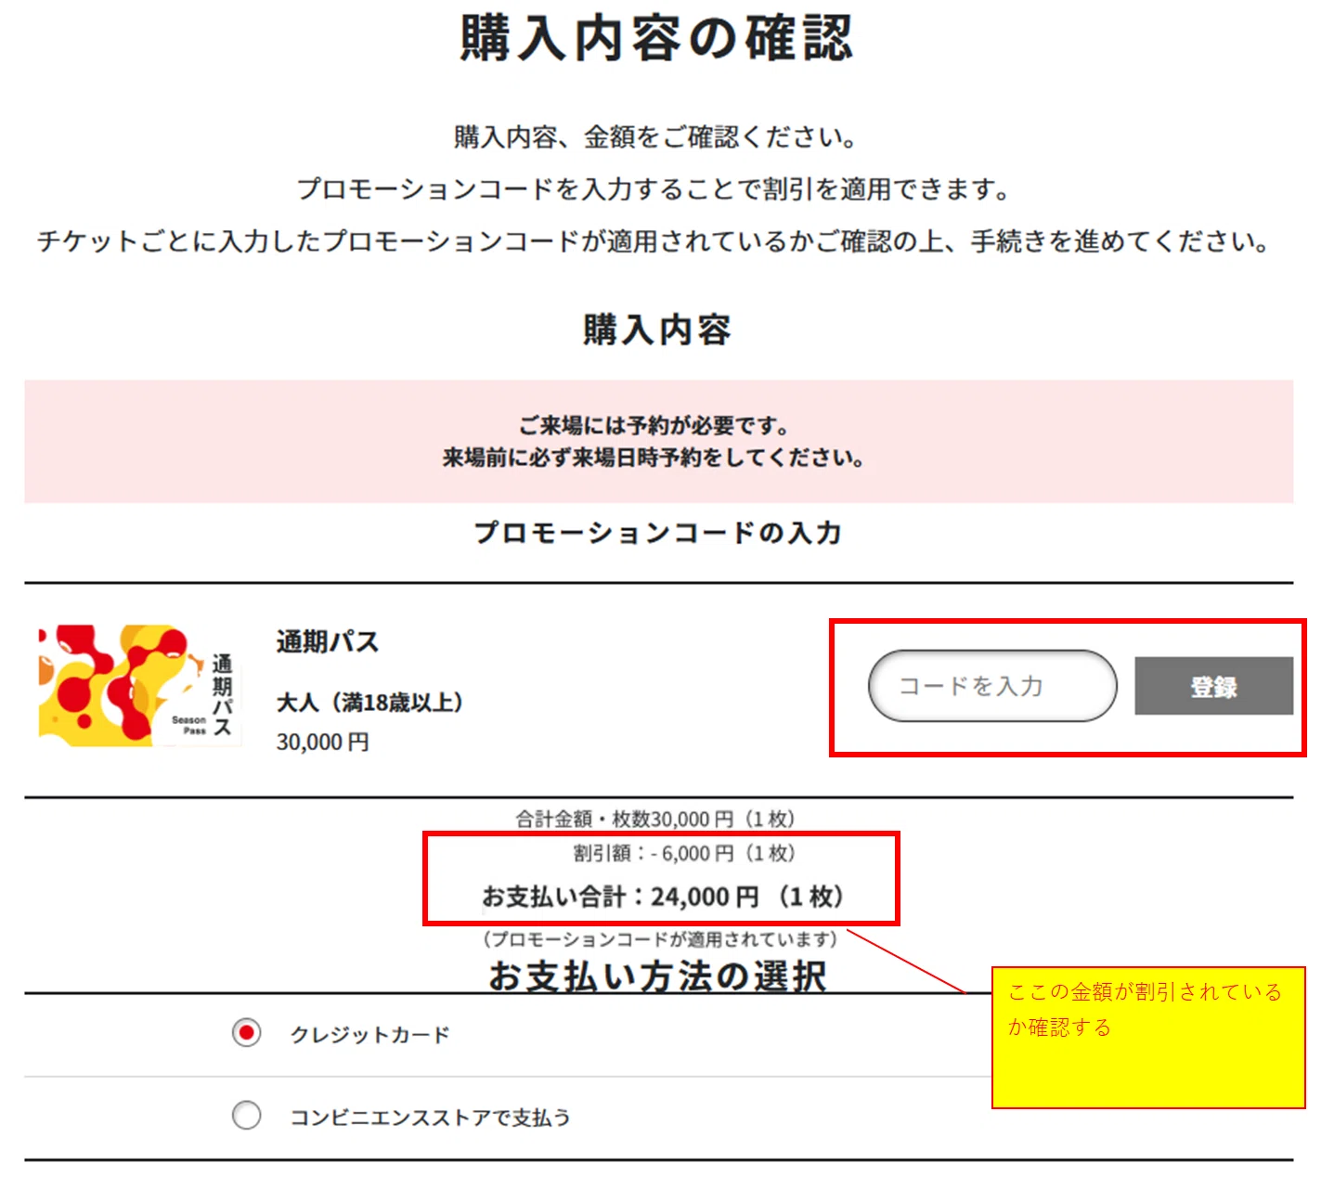
Task: Click the 来場前に必ず来場日時予約をしてください text
Action: pos(654,458)
